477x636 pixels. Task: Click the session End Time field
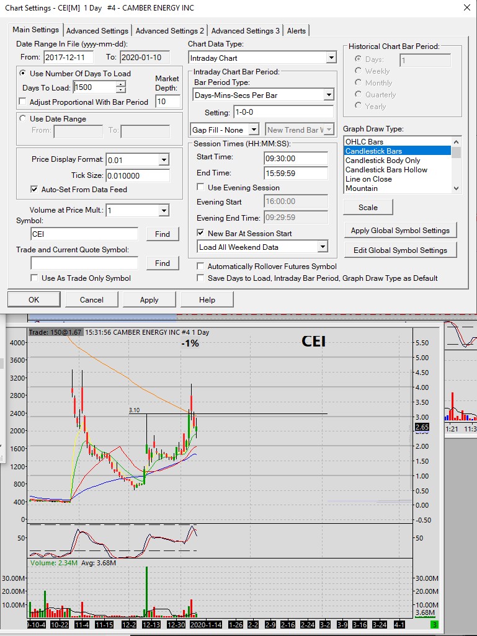(296, 173)
